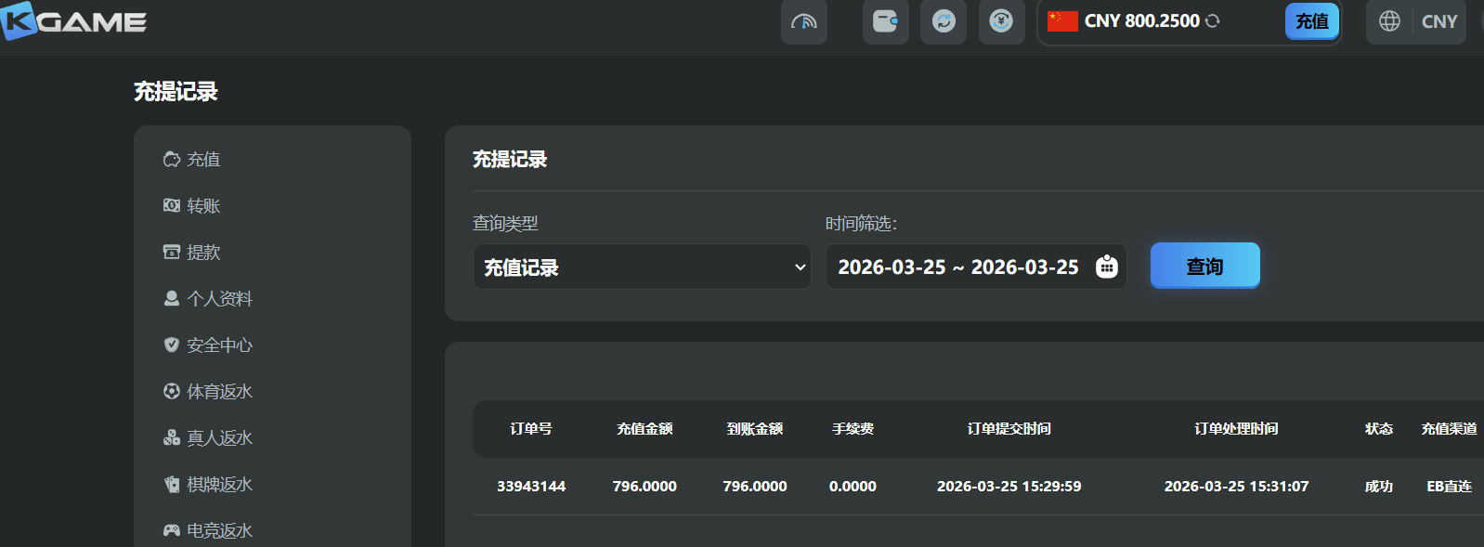The width and height of the screenshot is (1484, 547).
Task: Open 个人资料 sidebar item
Action: (219, 299)
